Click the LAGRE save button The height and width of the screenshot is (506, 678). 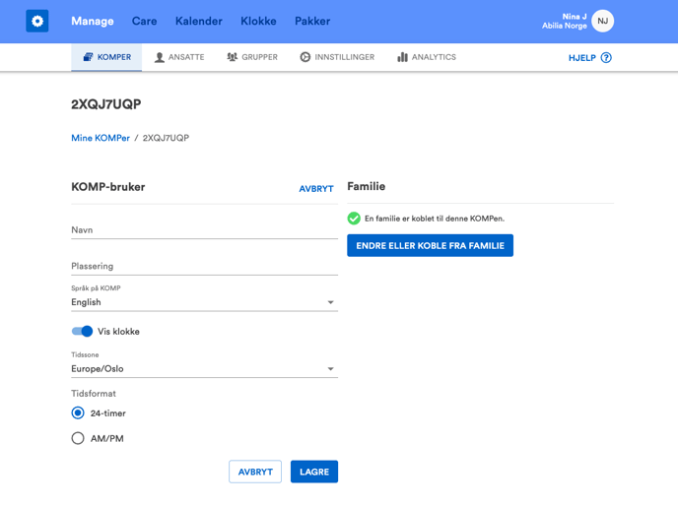coord(314,472)
